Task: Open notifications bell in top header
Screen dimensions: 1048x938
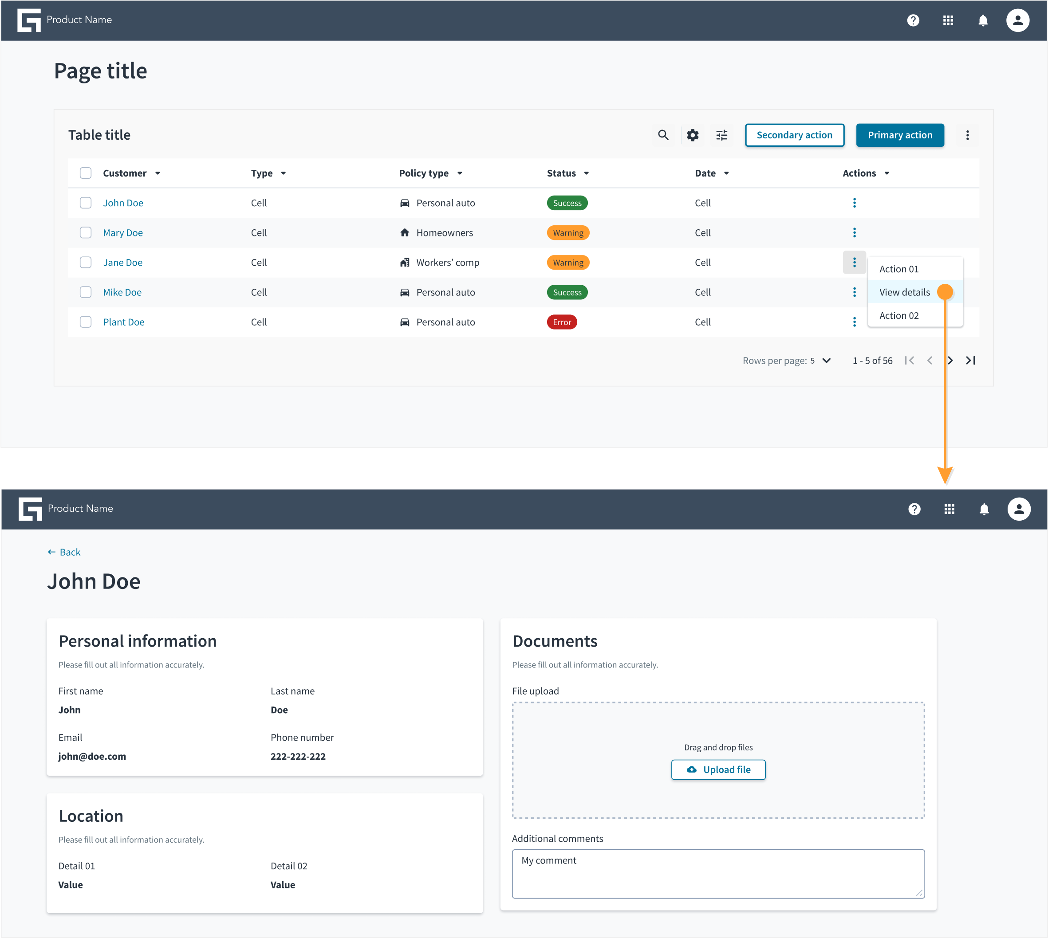Action: (x=983, y=20)
